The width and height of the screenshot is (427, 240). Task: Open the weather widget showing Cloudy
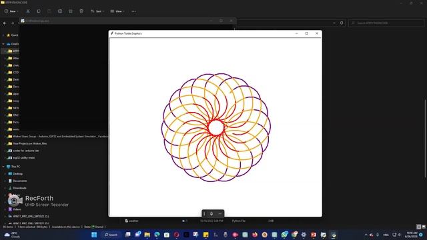tap(12, 235)
